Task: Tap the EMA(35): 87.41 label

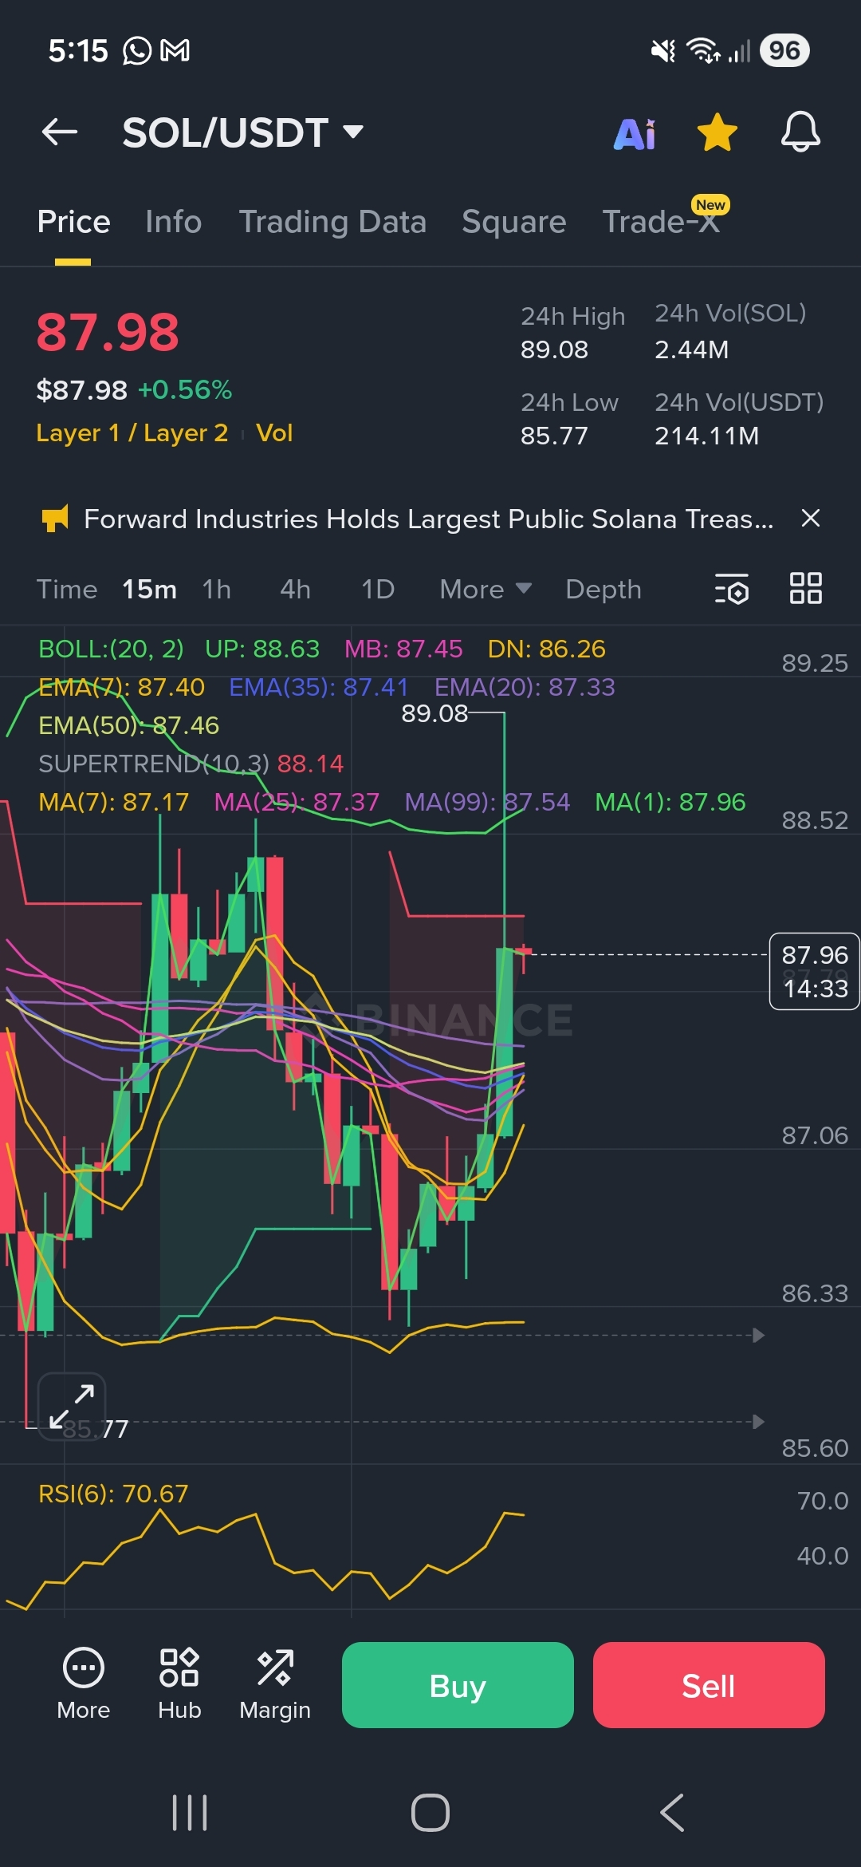Action: coord(319,687)
